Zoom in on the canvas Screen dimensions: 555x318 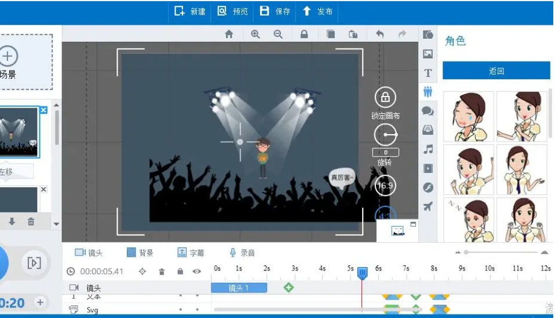(x=255, y=34)
